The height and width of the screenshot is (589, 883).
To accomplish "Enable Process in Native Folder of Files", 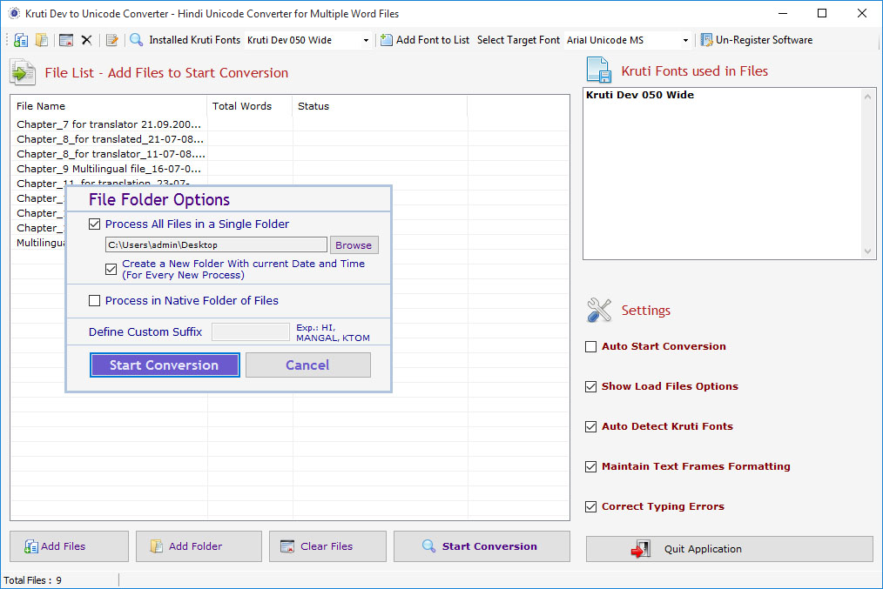I will (95, 300).
